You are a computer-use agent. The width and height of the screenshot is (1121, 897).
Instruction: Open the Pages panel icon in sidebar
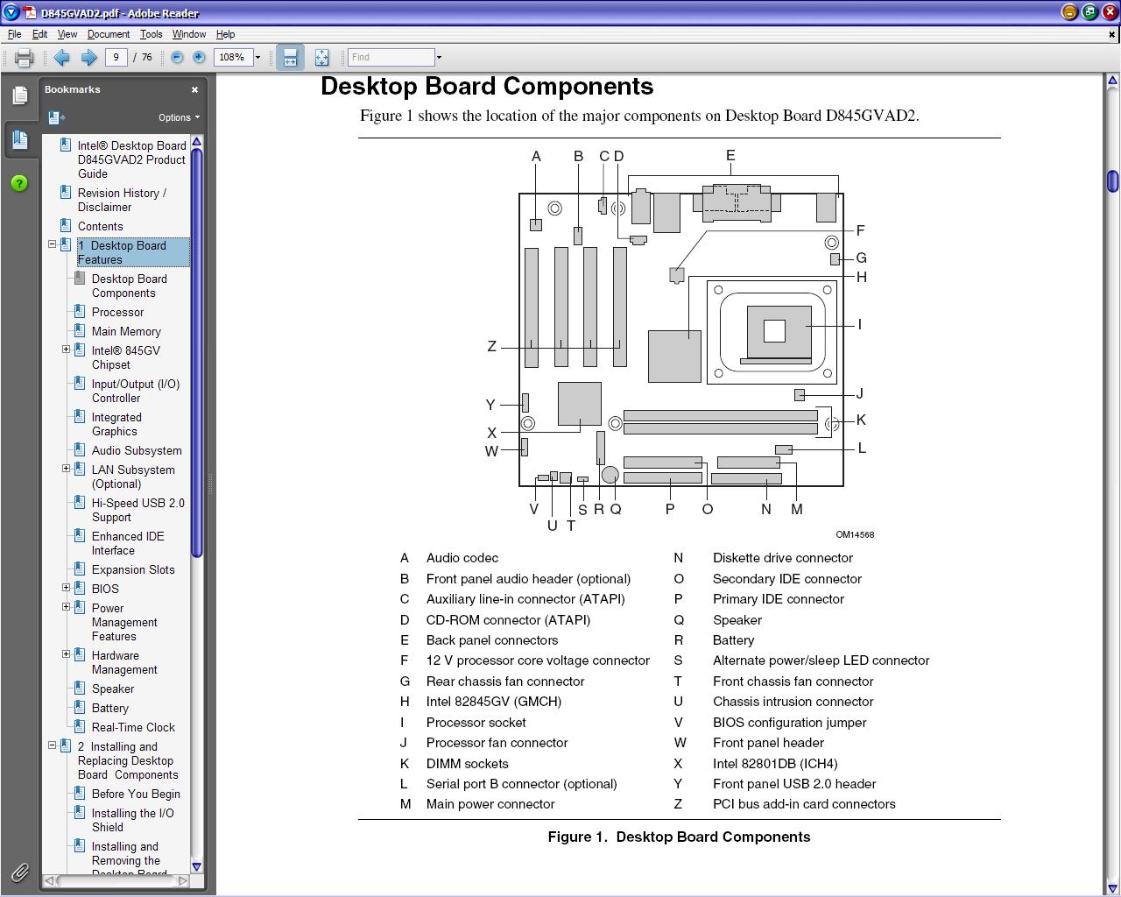tap(19, 95)
